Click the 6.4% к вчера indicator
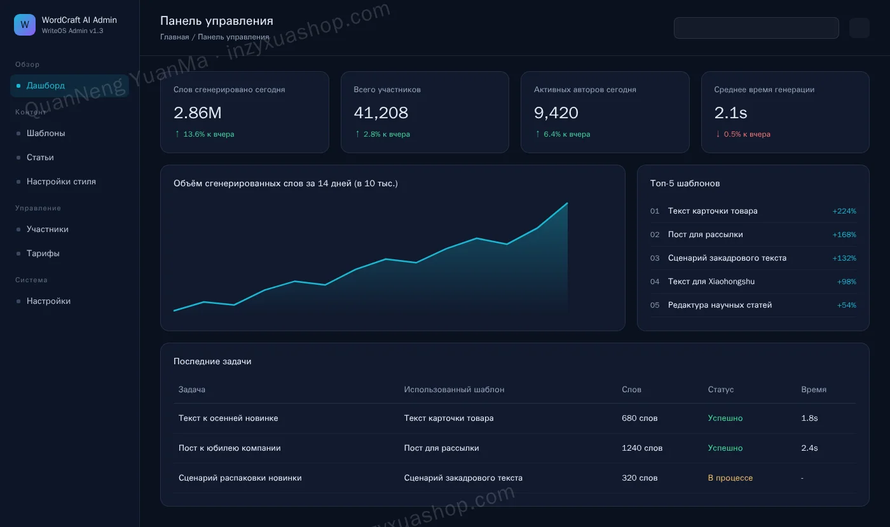Viewport: 890px width, 527px height. [562, 134]
